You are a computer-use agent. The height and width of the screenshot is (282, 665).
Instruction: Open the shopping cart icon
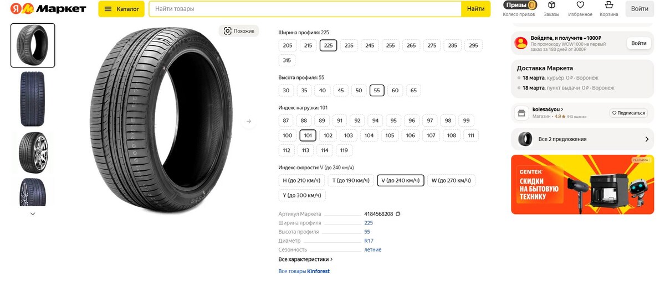coord(609,6)
